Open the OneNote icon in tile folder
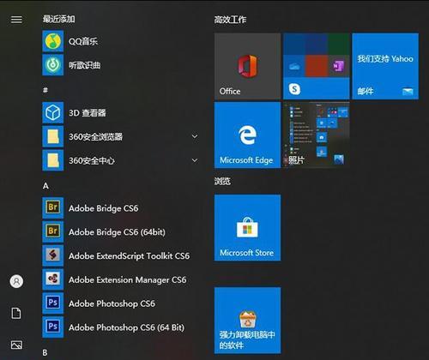 (339, 66)
